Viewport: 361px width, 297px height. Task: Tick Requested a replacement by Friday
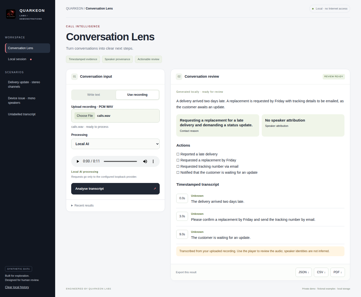tap(178, 160)
